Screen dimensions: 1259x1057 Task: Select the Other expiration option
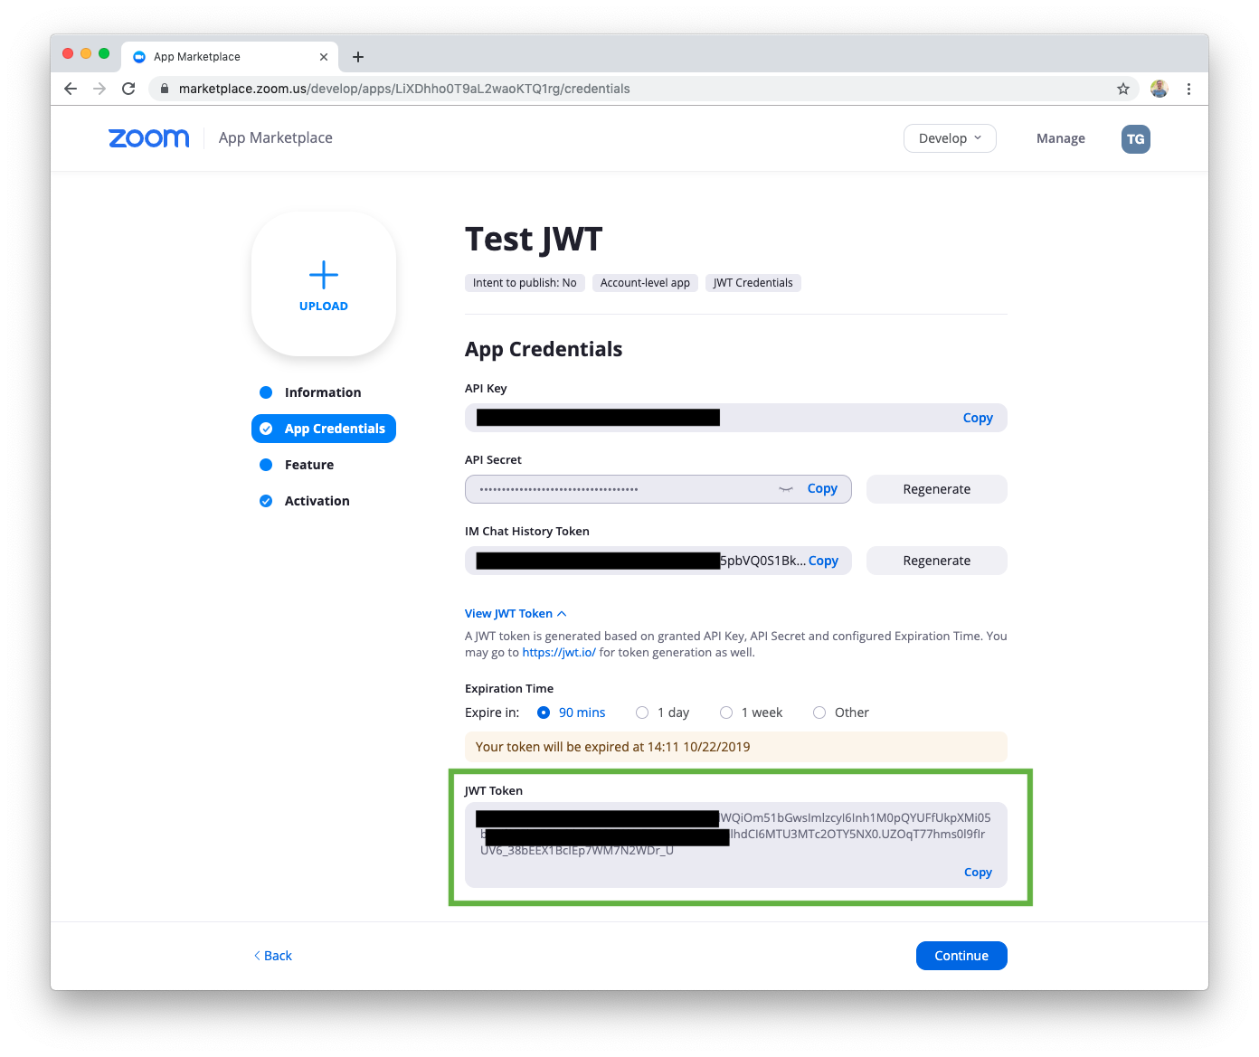tap(819, 713)
